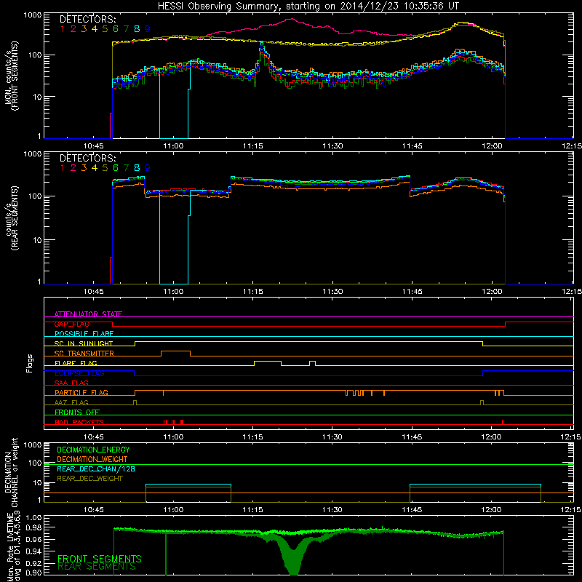Click the ECLIPSE_FLAG label
The width and height of the screenshot is (582, 582).
pyautogui.click(x=79, y=373)
